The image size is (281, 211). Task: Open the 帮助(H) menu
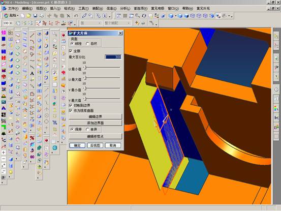[188, 9]
